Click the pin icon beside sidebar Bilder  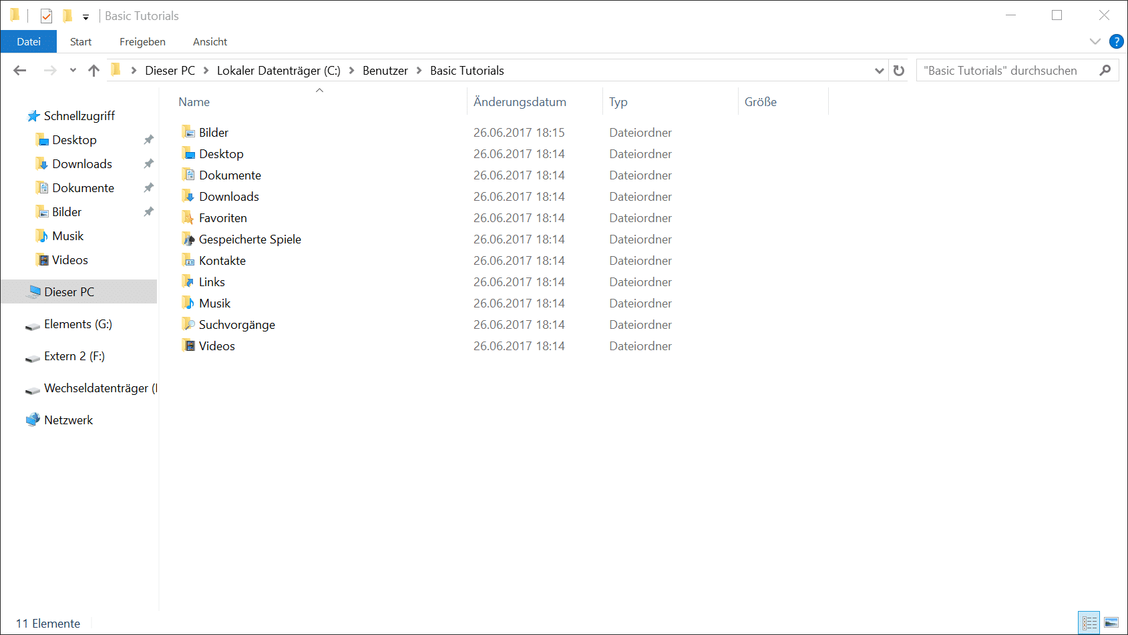(x=148, y=212)
